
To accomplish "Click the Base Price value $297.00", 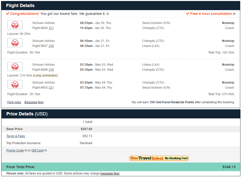I will coord(86,129).
